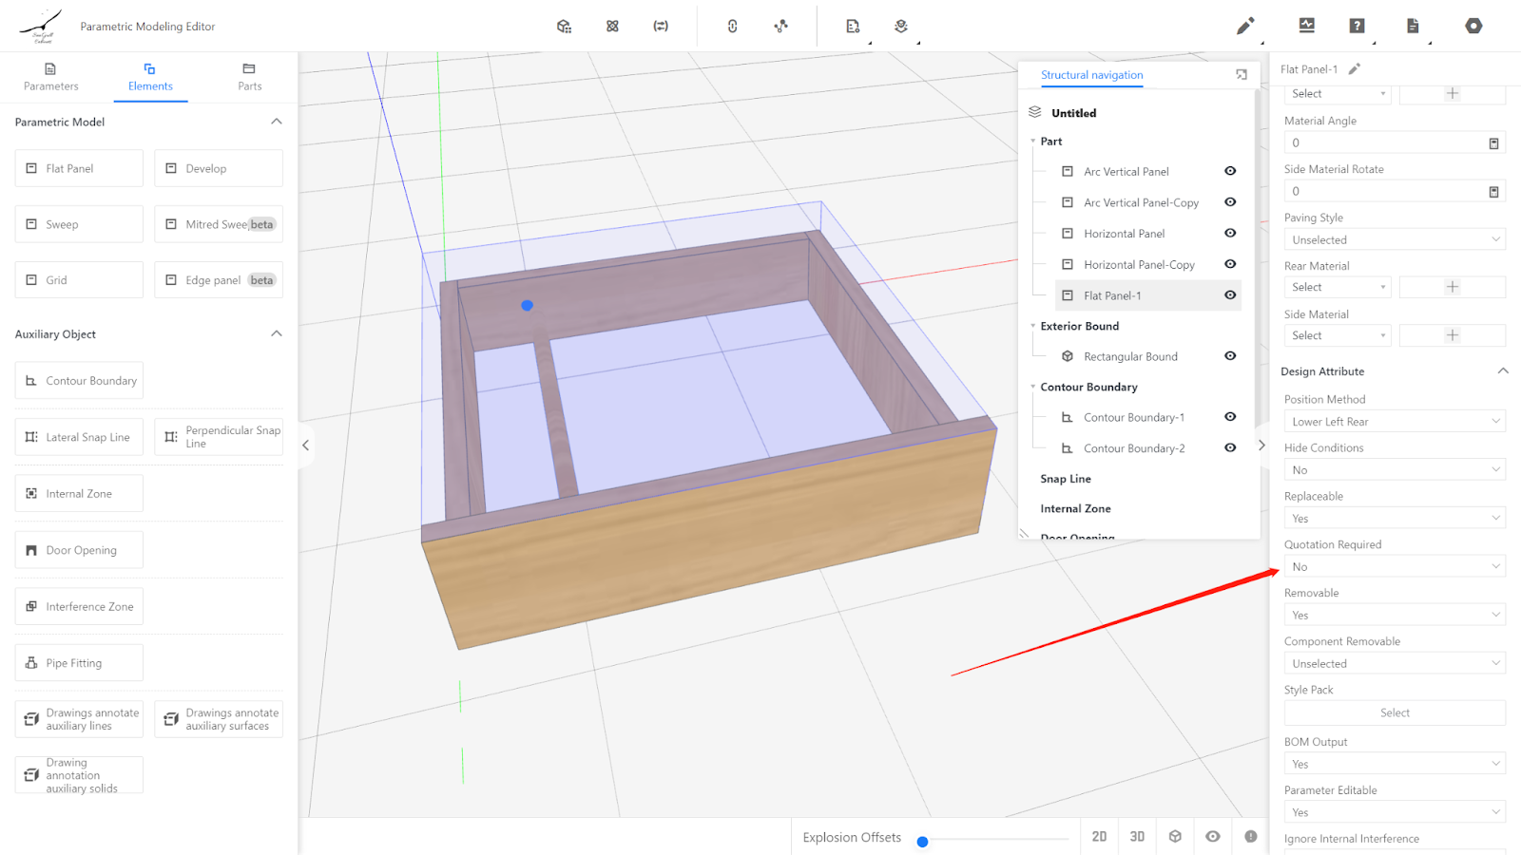This screenshot has height=855, width=1521.
Task: Open the Quotation Required dropdown
Action: point(1394,567)
